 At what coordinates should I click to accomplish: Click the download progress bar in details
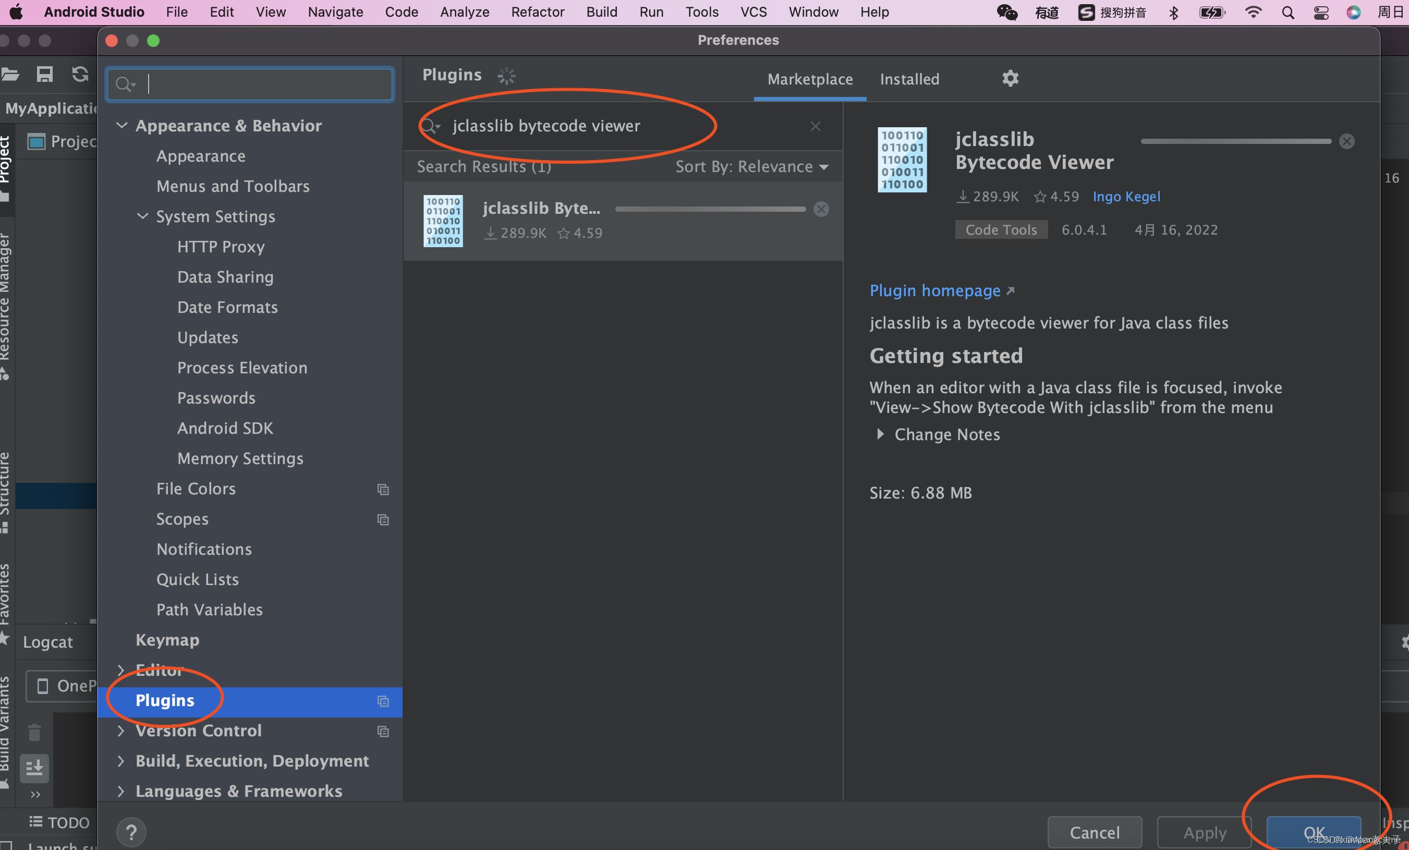tap(1235, 141)
